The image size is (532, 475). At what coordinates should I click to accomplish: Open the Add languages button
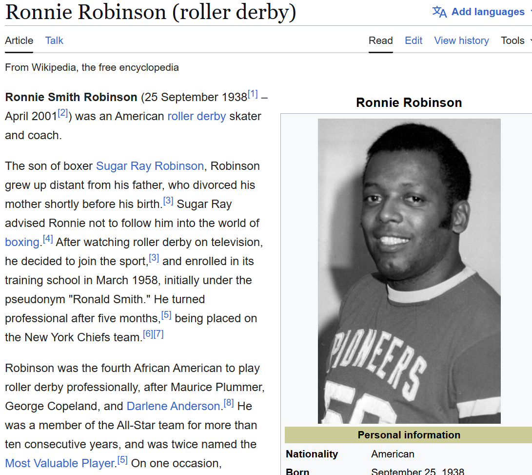pyautogui.click(x=488, y=12)
